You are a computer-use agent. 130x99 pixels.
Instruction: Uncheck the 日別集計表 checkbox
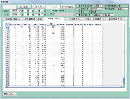click(77, 9)
